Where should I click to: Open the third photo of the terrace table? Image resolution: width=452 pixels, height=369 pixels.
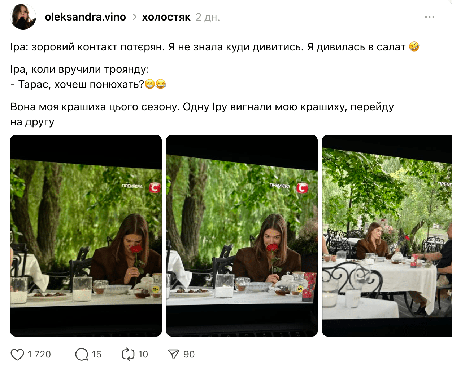tap(387, 236)
